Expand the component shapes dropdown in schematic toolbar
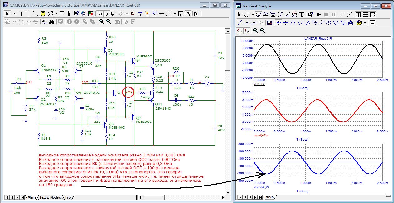 [56, 14]
